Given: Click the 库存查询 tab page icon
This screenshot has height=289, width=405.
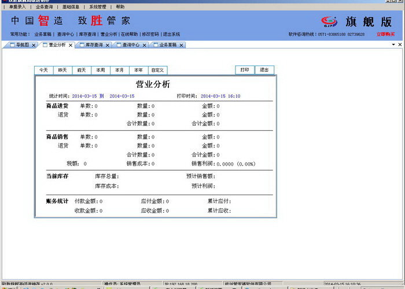Looking at the screenshot, I should pos(82,45).
